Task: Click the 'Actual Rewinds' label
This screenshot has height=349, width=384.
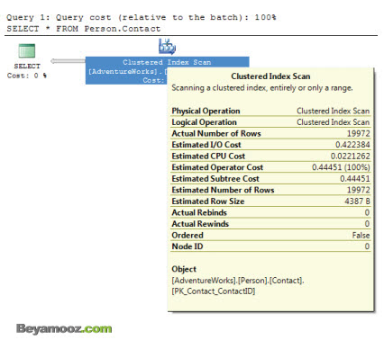Action: tap(200, 224)
